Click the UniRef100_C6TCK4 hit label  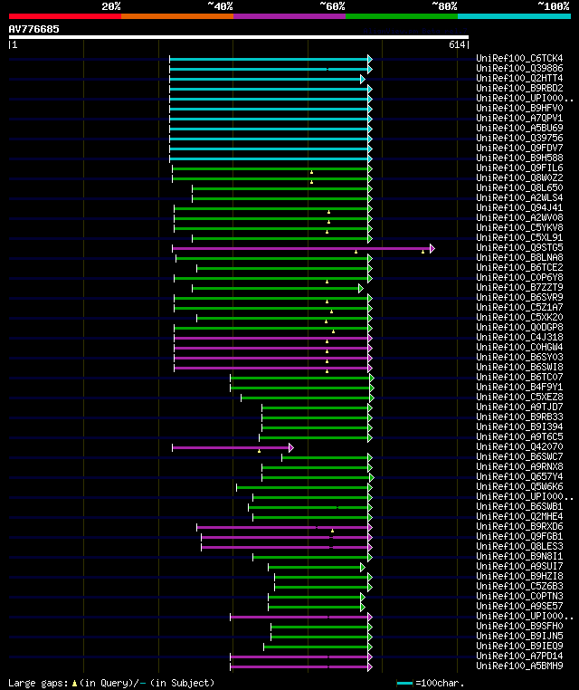point(519,59)
